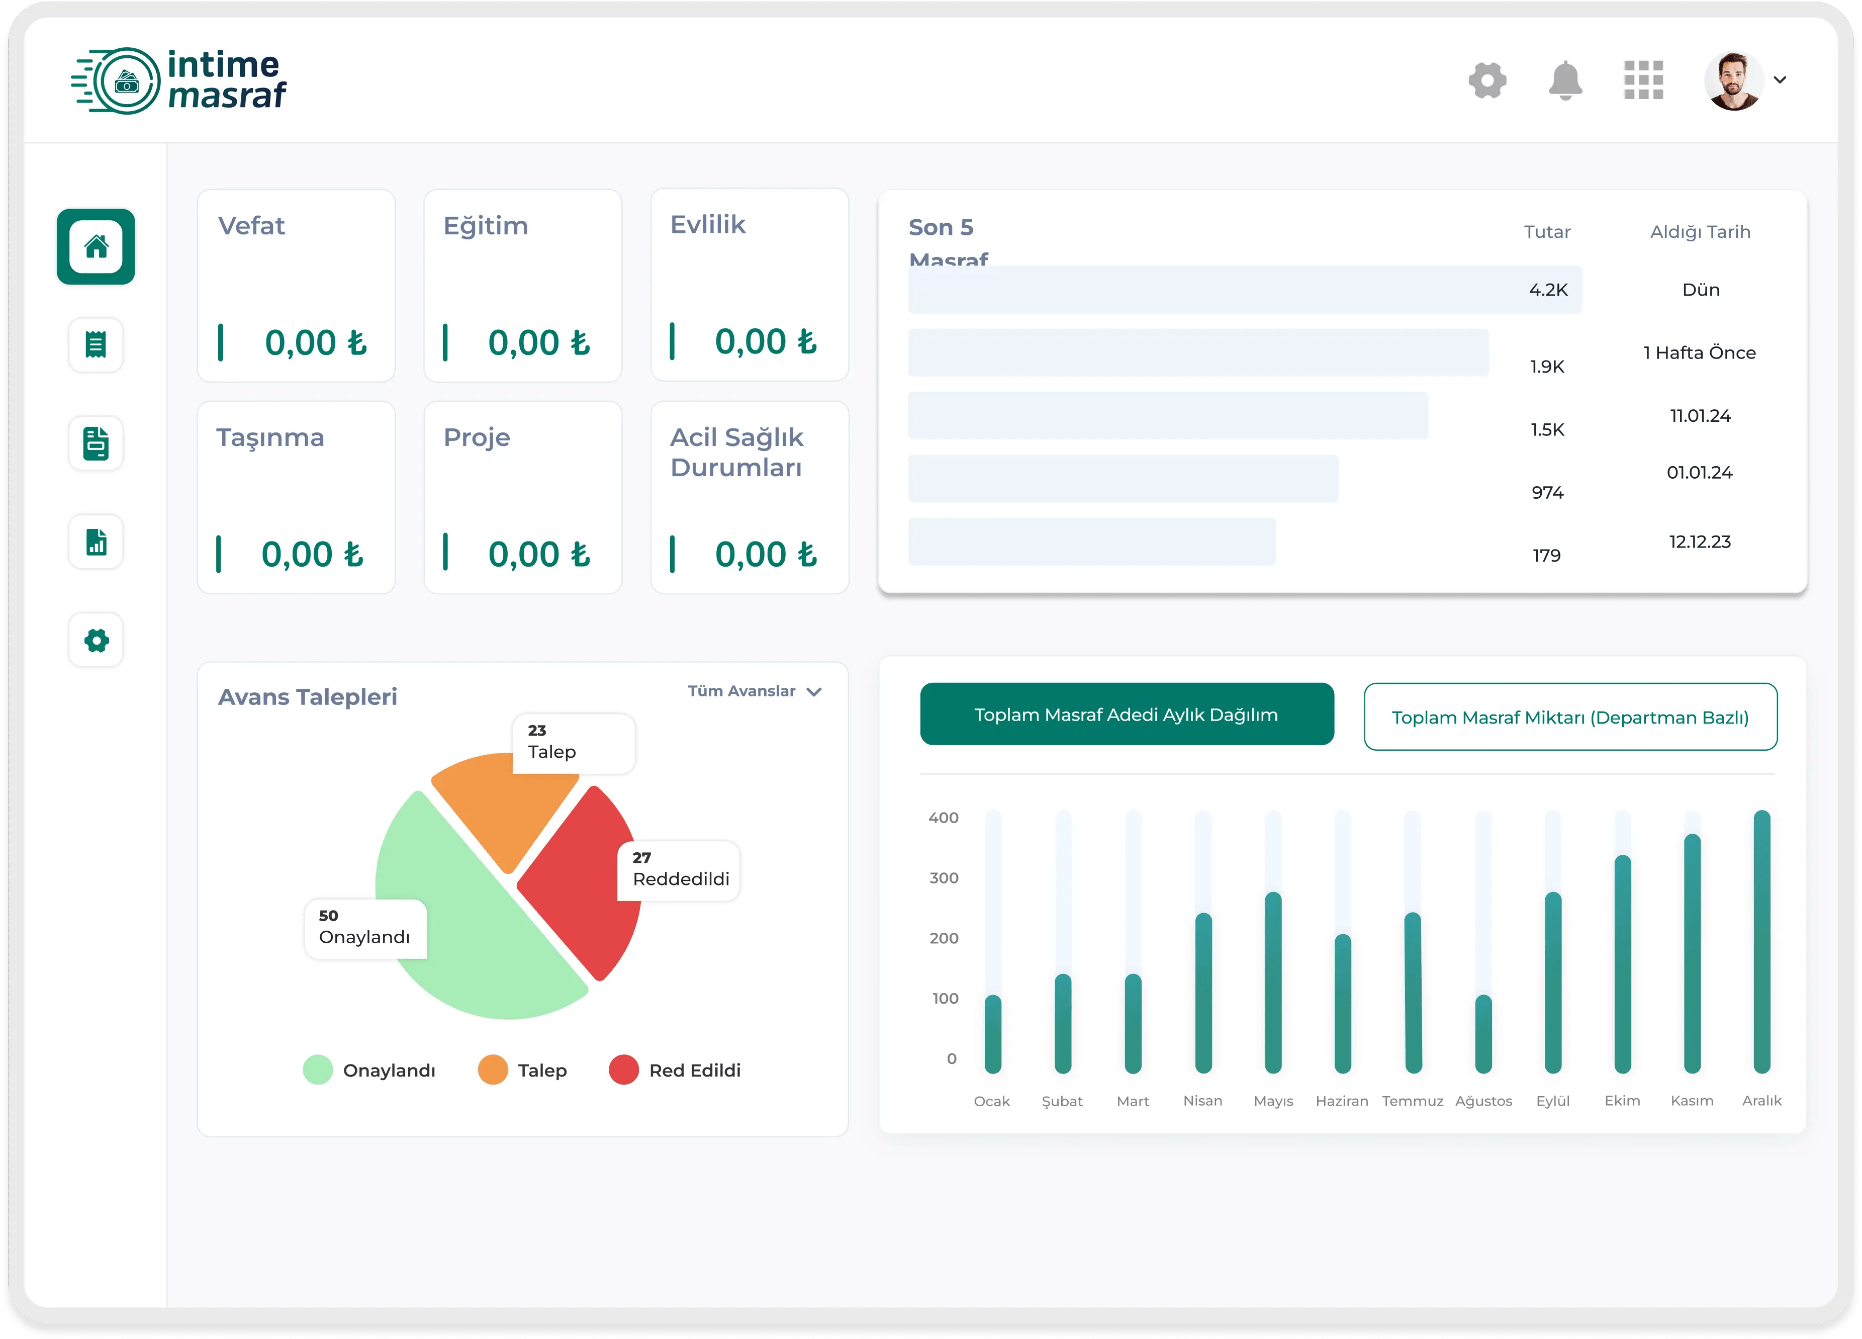Image resolution: width=1862 pixels, height=1339 pixels.
Task: Click the orange Talep legend dot
Action: 493,1069
